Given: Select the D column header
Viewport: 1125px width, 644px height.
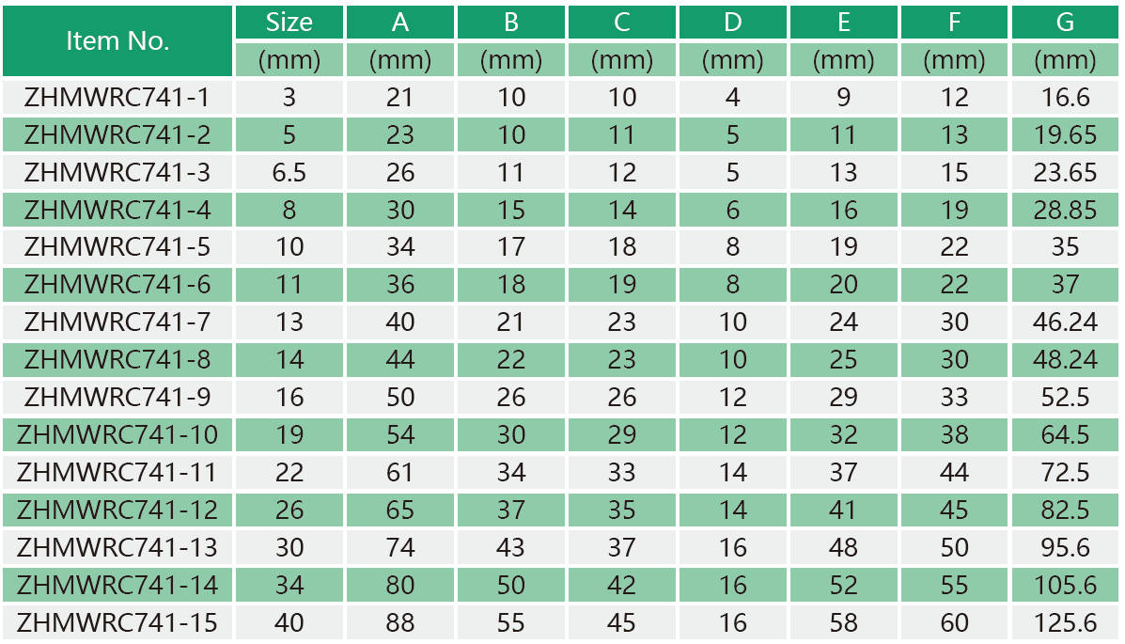Looking at the screenshot, I should [732, 23].
